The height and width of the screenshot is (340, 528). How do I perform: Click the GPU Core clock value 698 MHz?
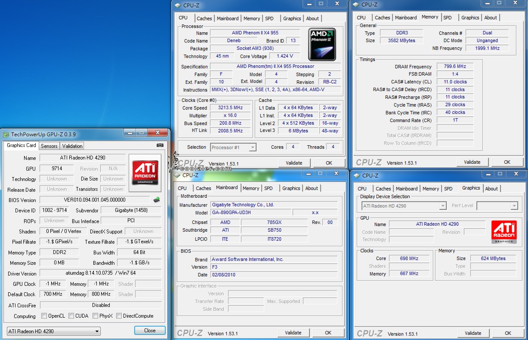coord(409,259)
